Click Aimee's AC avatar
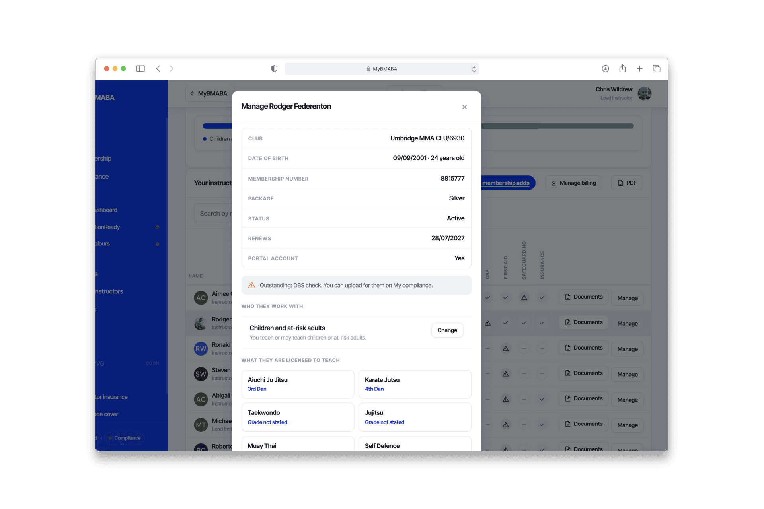This screenshot has height=509, width=764. [x=201, y=298]
